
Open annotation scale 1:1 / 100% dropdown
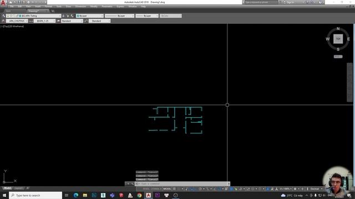[x=286, y=189]
